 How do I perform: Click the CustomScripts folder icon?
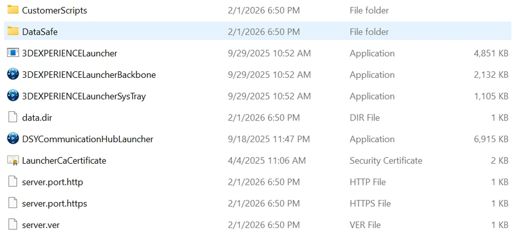click(x=13, y=10)
